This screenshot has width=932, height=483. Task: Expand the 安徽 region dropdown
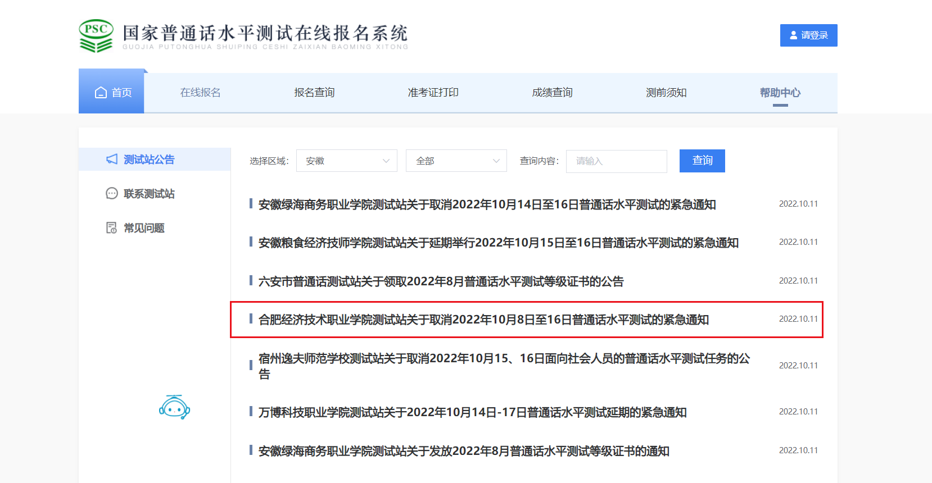point(346,161)
